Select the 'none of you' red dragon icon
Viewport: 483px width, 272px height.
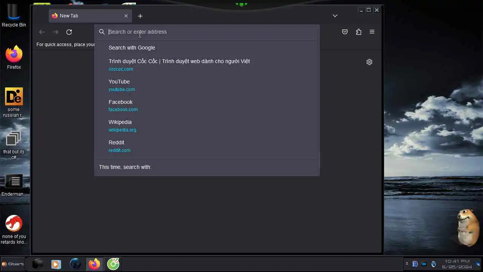tap(14, 230)
